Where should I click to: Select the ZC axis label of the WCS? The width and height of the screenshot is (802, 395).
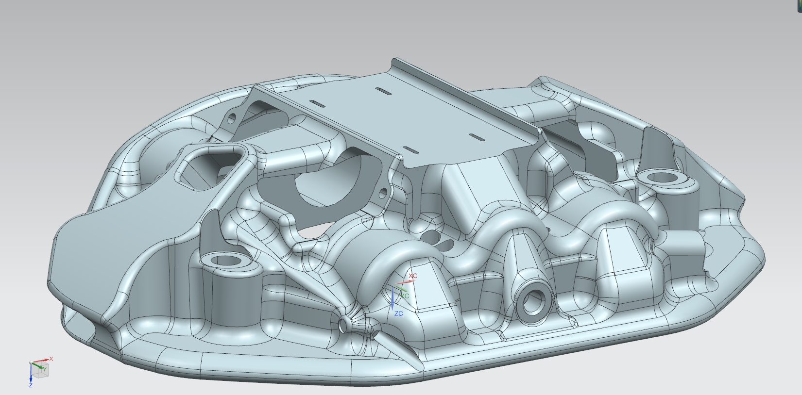click(x=399, y=313)
